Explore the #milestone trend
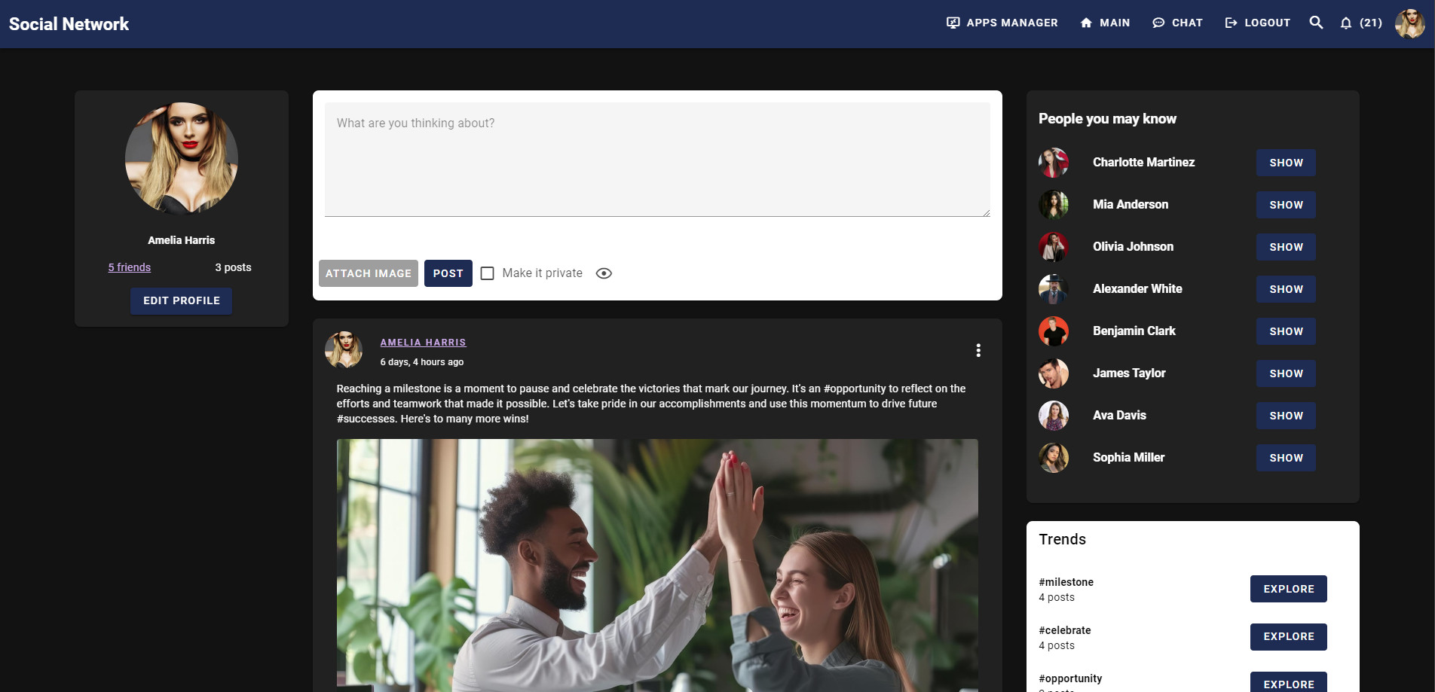The width and height of the screenshot is (1435, 692). (x=1288, y=589)
